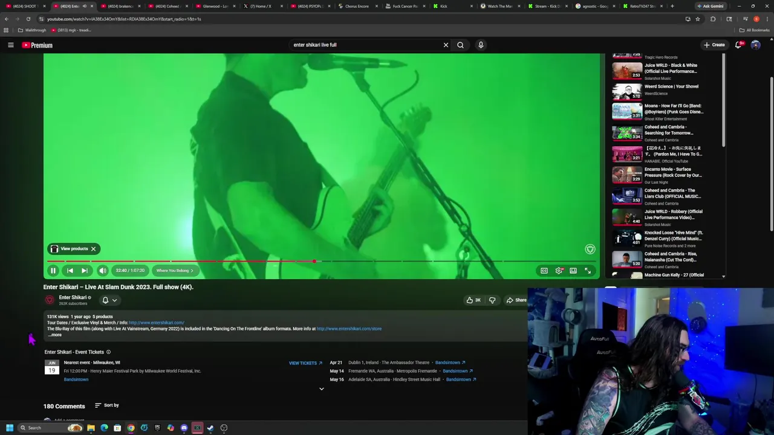The height and width of the screenshot is (435, 774).
Task: Start voice search with microphone
Action: (481, 45)
